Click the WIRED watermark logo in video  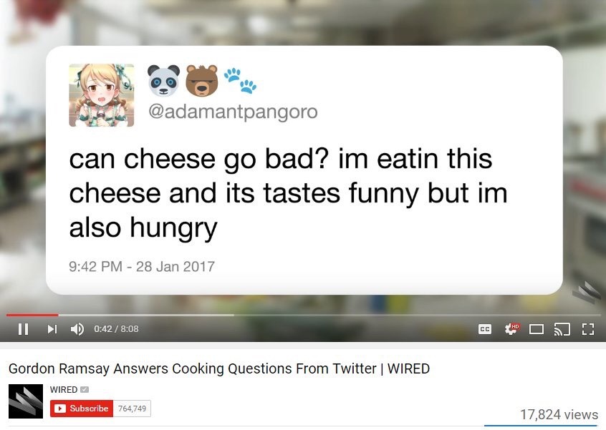[x=587, y=292]
